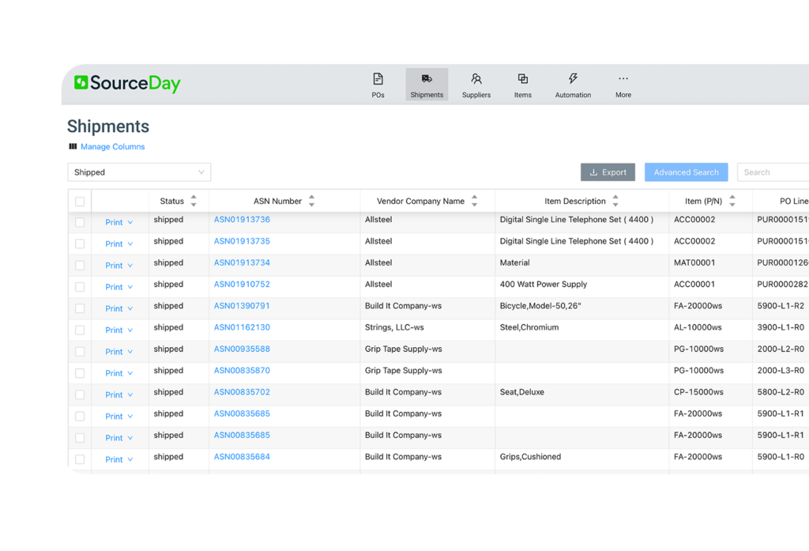809x551 pixels.
Task: Open the ASN01162130 shipment link
Action: (242, 327)
